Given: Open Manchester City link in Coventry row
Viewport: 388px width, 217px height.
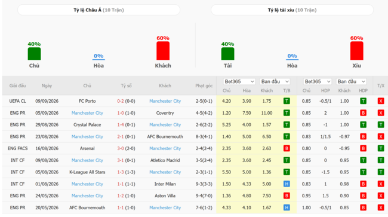Looking at the screenshot, I should point(87,113).
